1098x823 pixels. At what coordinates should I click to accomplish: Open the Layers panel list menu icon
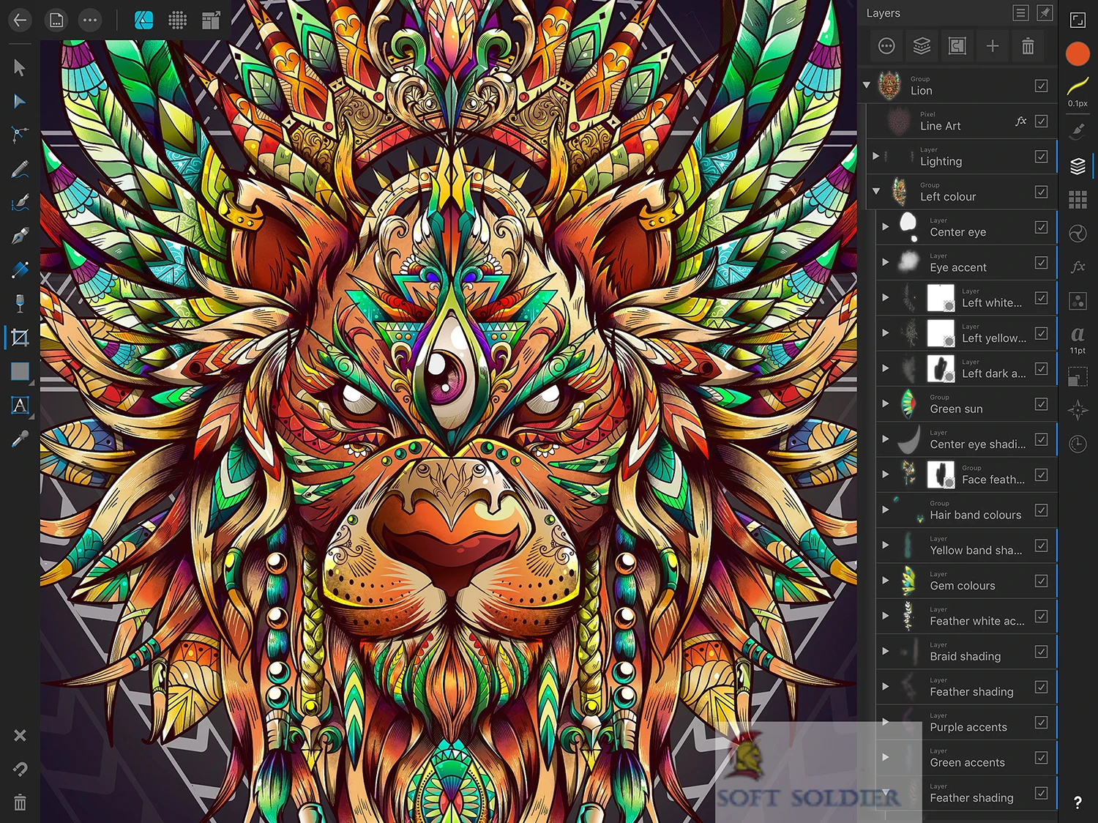[1020, 12]
